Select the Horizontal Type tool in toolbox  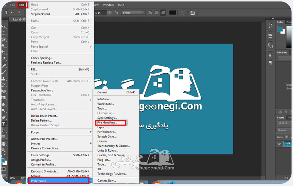click(4, 124)
